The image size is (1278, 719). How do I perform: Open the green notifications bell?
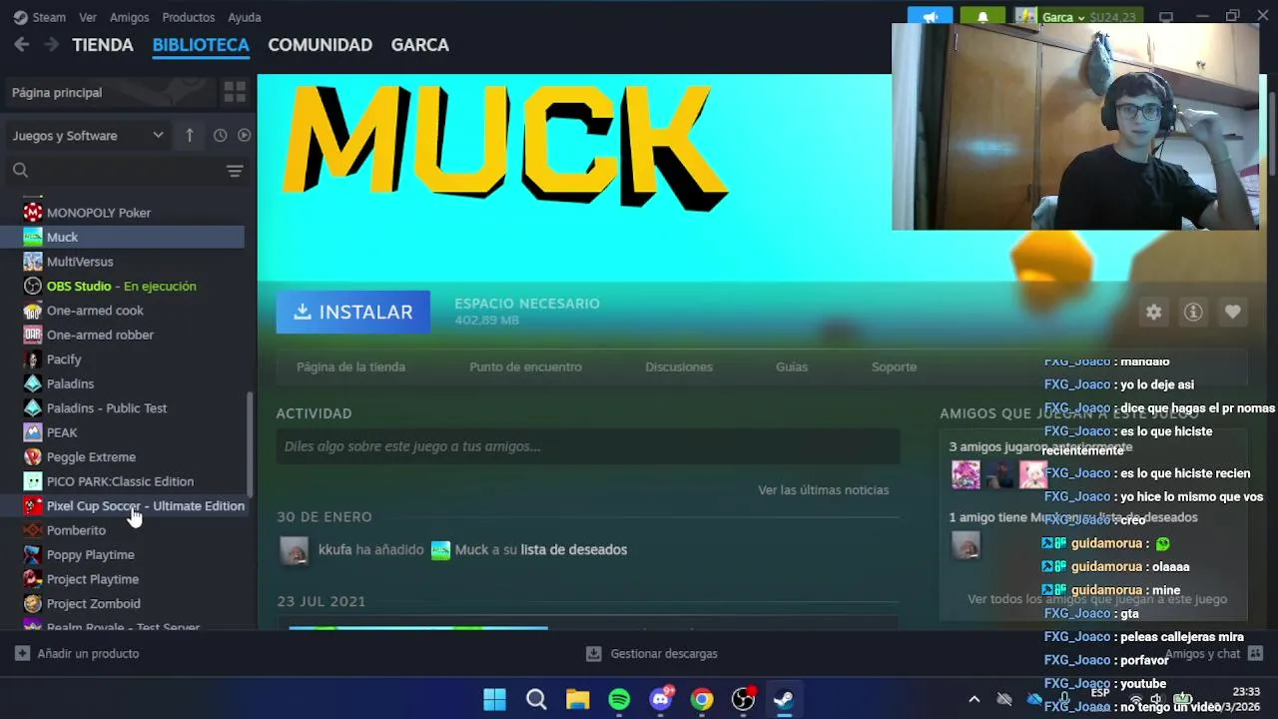(982, 17)
